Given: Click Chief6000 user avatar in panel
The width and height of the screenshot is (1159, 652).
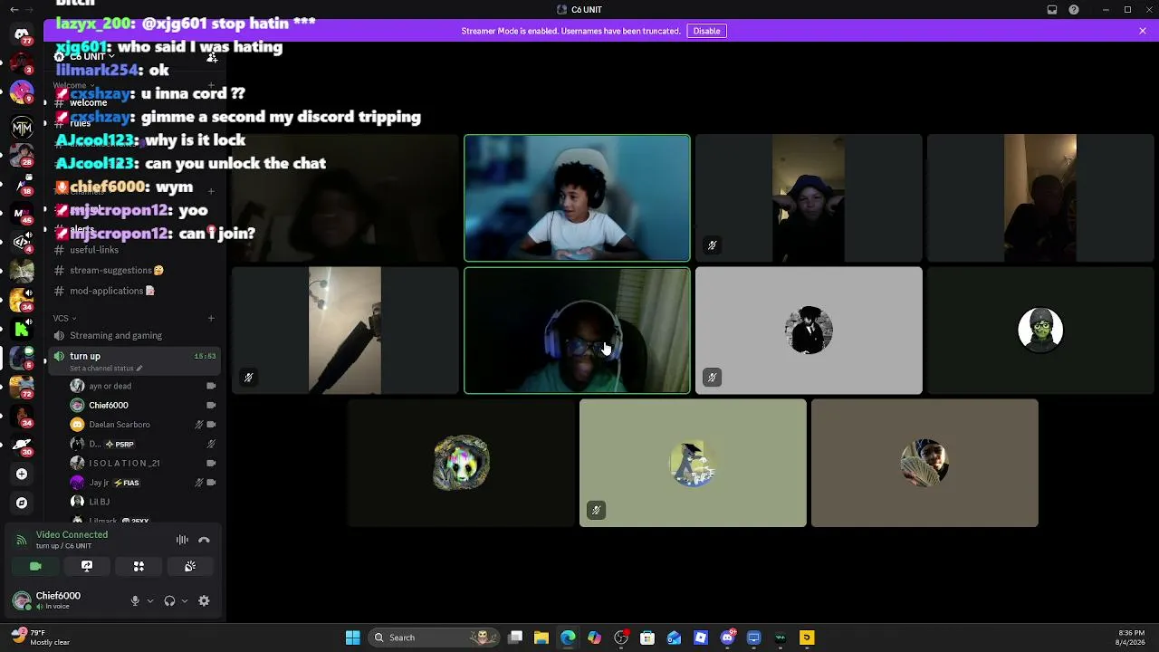Looking at the screenshot, I should pyautogui.click(x=22, y=600).
